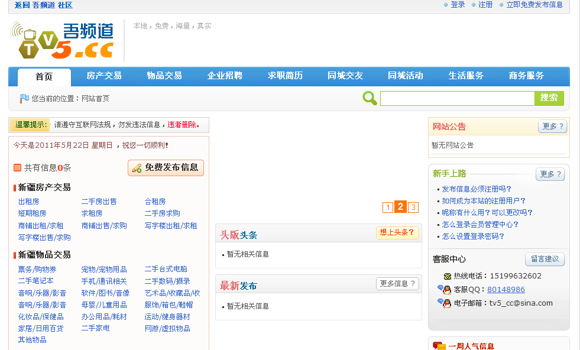Screen dimensions: 580x350
Task: Click the flag icon beside current location
Action: point(24,98)
